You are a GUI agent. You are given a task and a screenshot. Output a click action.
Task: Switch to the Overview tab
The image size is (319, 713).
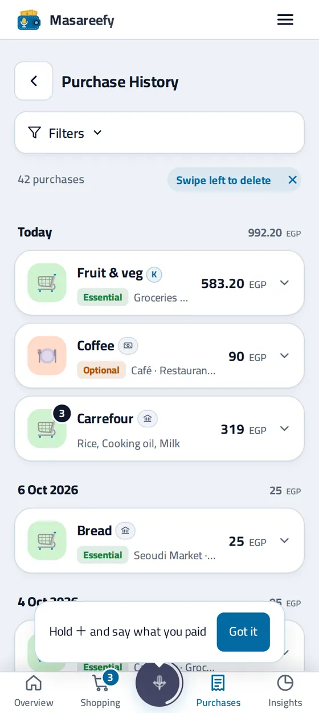pos(34,691)
